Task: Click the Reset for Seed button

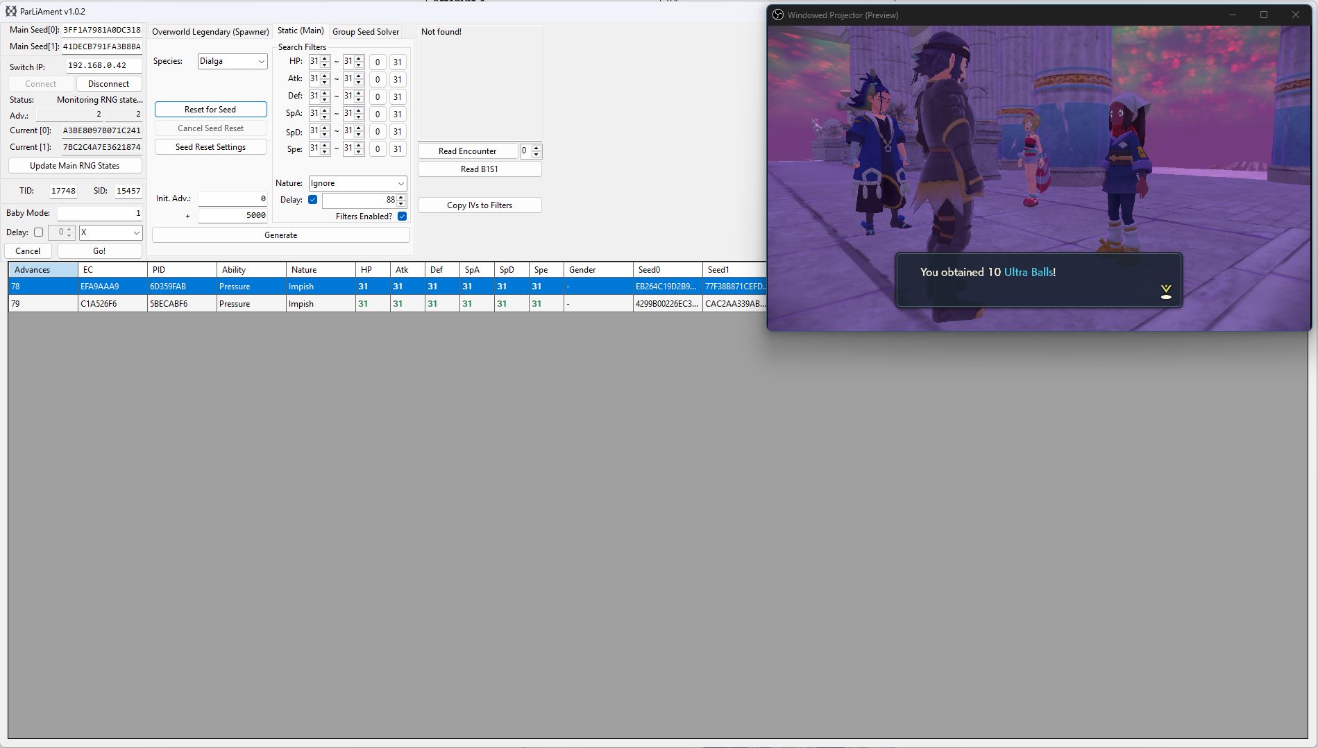Action: [210, 110]
